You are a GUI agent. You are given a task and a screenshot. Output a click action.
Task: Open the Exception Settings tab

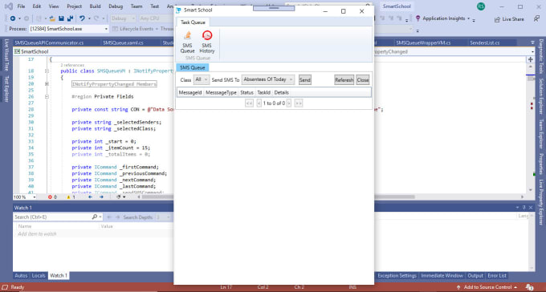click(397, 276)
